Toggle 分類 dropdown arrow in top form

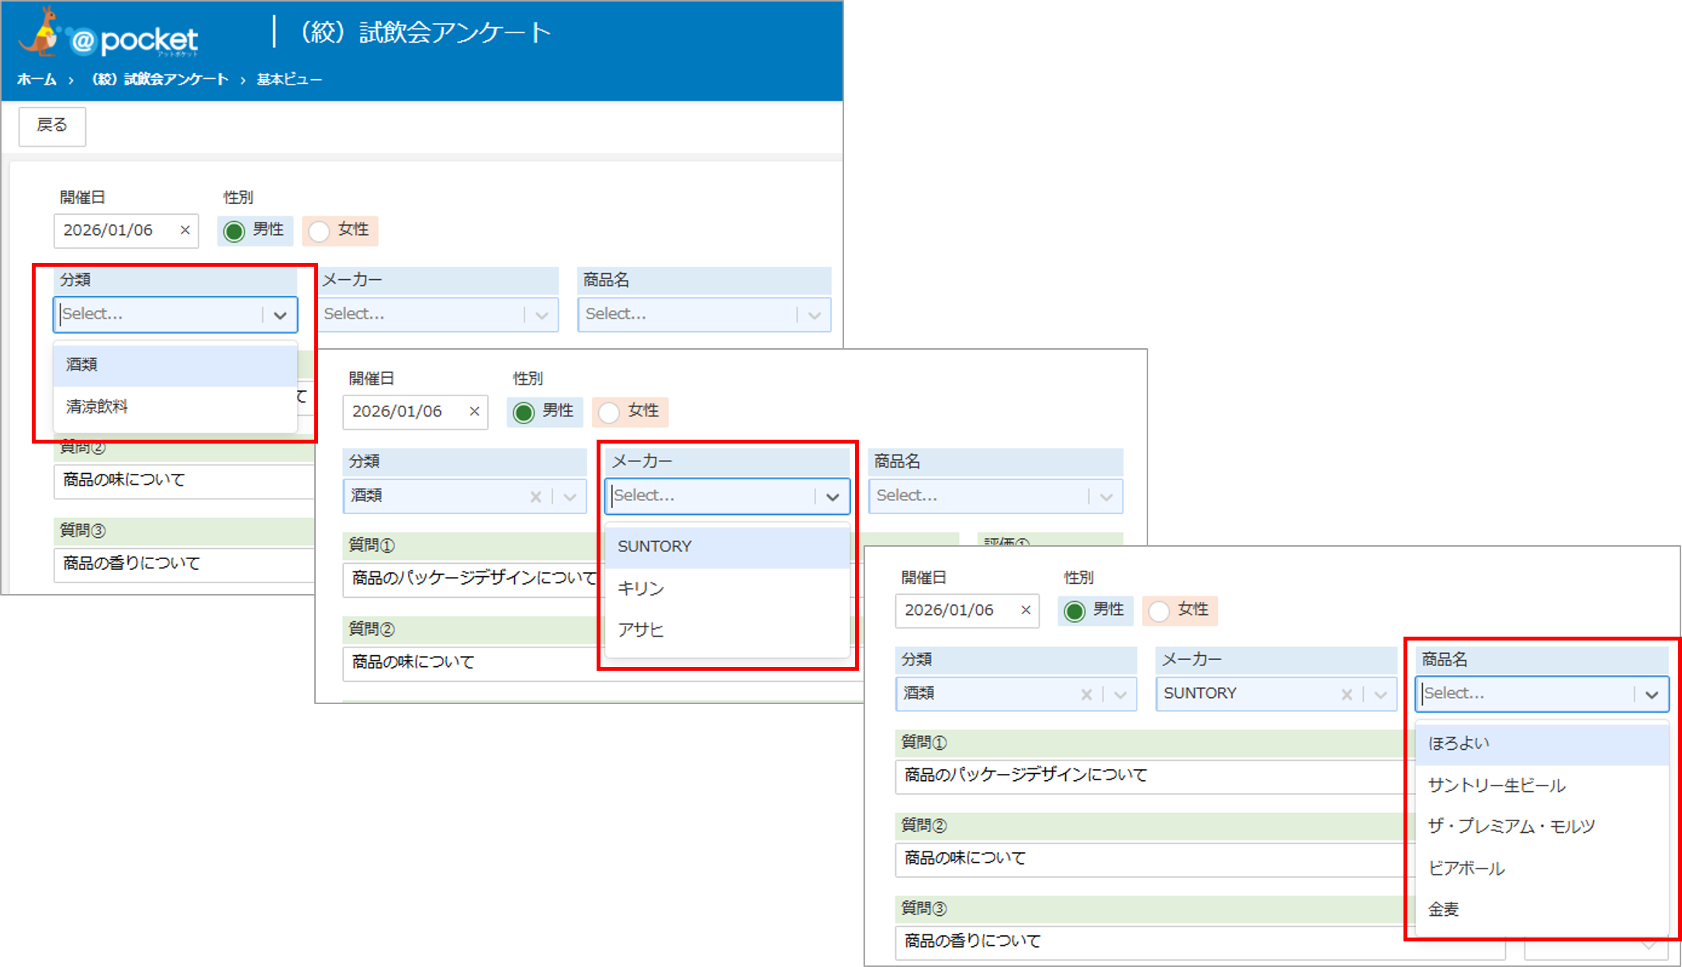point(280,315)
